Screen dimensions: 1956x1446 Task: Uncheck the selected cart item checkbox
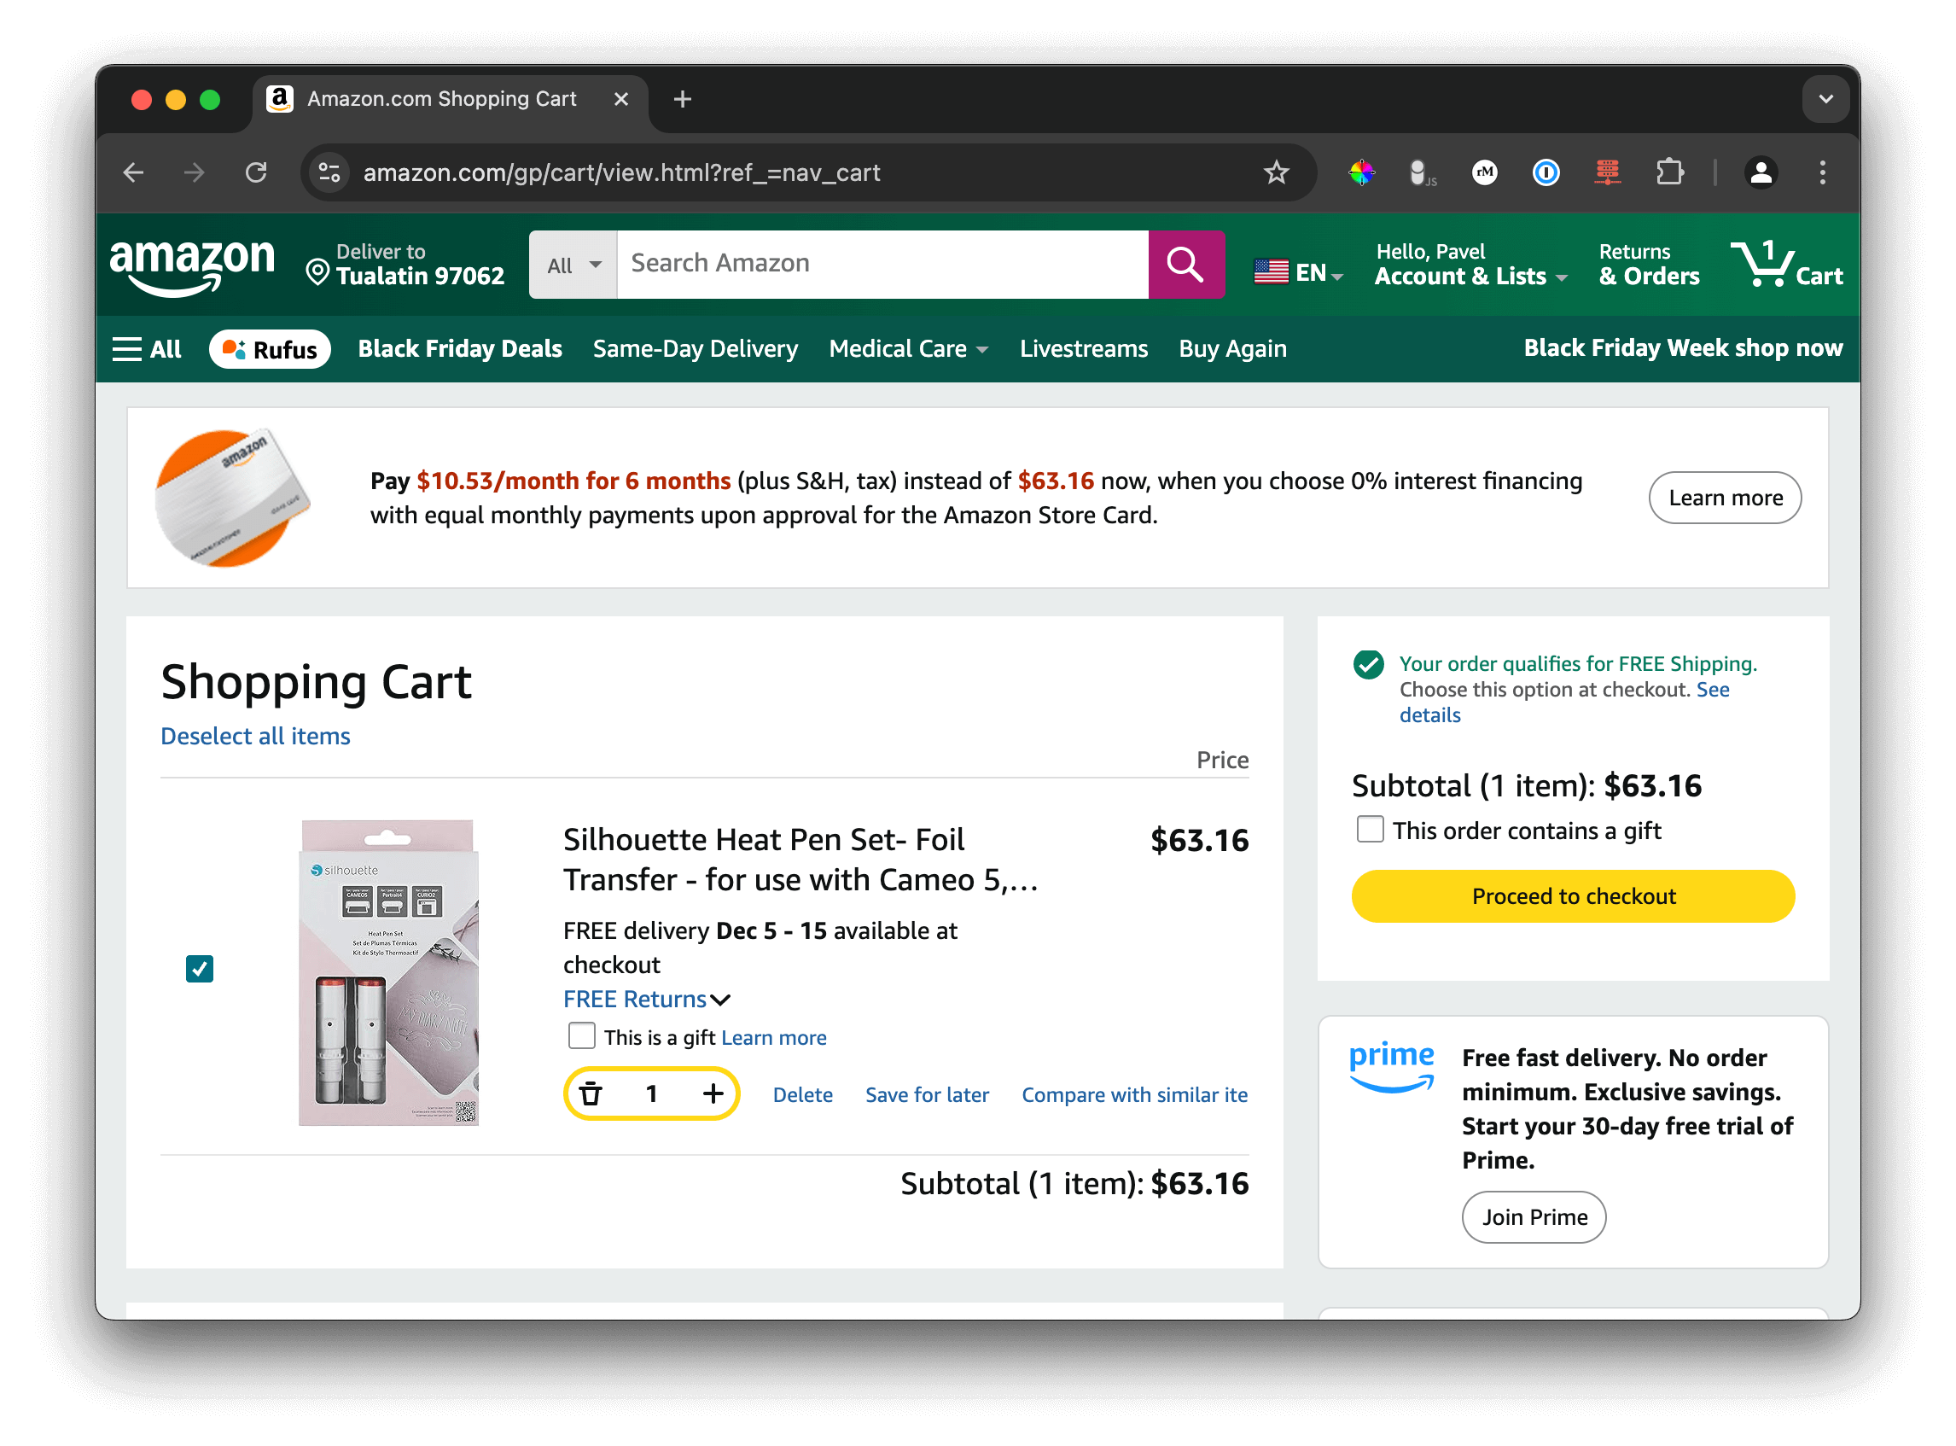200,968
